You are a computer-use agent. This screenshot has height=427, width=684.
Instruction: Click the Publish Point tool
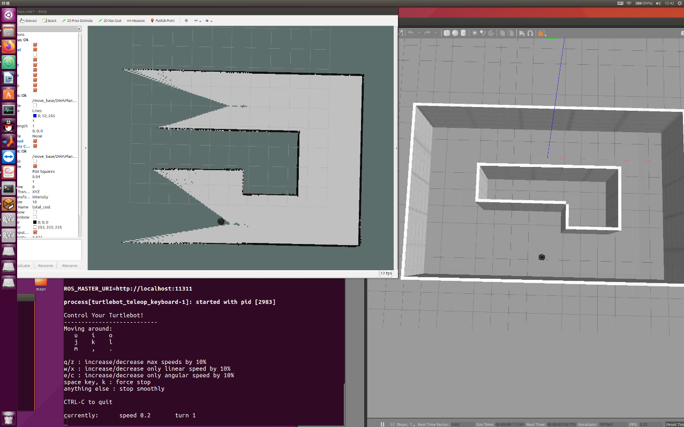[163, 21]
